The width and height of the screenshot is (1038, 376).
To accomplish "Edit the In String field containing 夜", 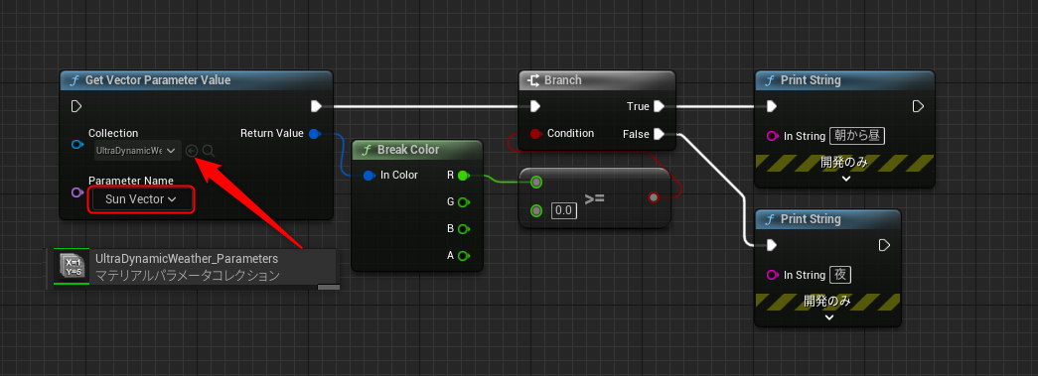I will click(840, 275).
